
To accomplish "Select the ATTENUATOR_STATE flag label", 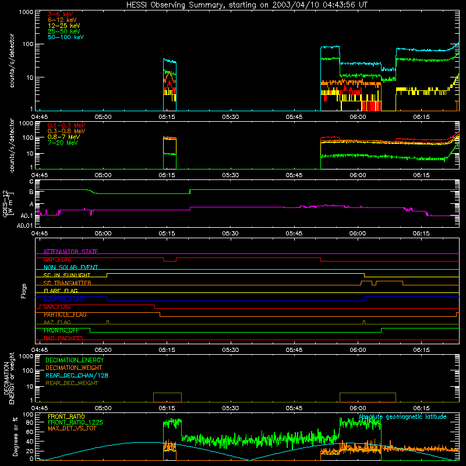I will coord(70,252).
